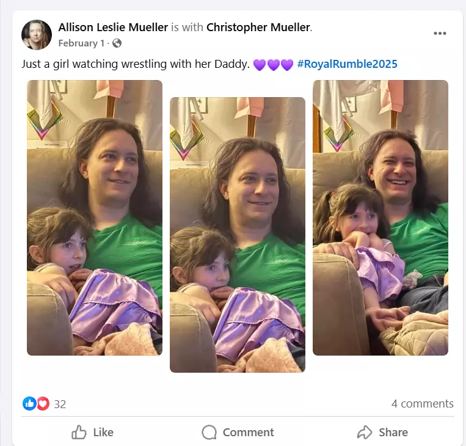Like the post
The image size is (466, 446).
pyautogui.click(x=92, y=432)
